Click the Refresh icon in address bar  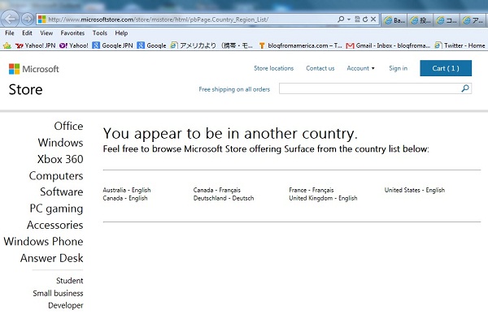(365, 19)
